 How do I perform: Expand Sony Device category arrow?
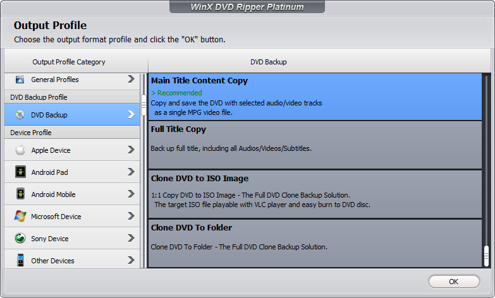pyautogui.click(x=131, y=238)
